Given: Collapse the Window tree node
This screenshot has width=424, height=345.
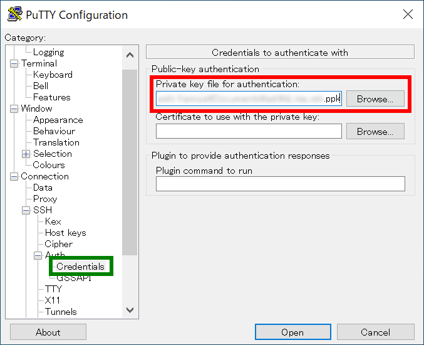Looking at the screenshot, I should tap(14, 109).
